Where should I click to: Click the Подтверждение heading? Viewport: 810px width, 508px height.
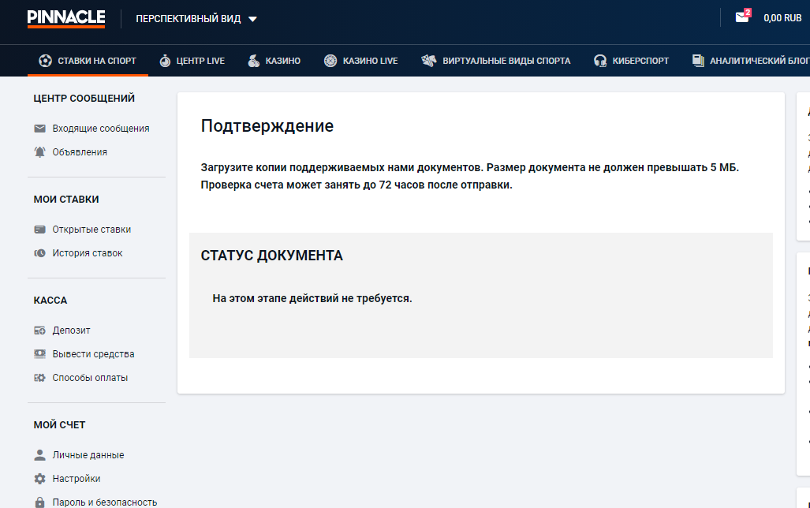tap(267, 126)
